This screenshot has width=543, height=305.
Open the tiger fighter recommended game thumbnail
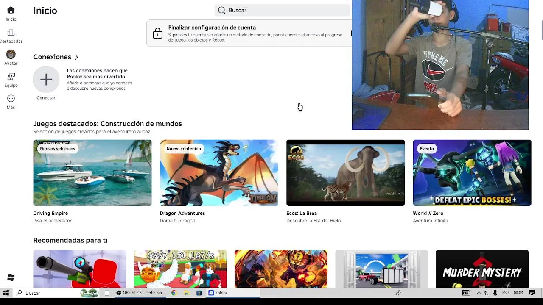coord(281,269)
